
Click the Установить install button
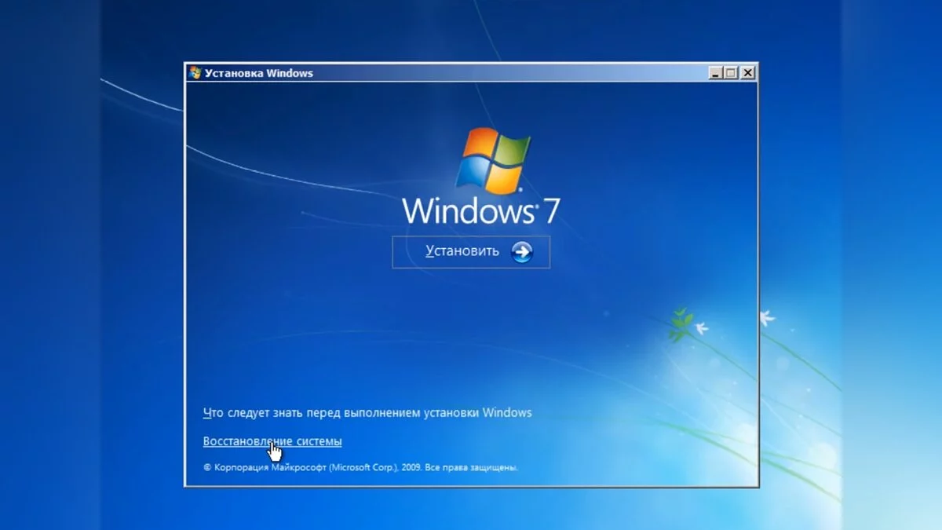(471, 251)
